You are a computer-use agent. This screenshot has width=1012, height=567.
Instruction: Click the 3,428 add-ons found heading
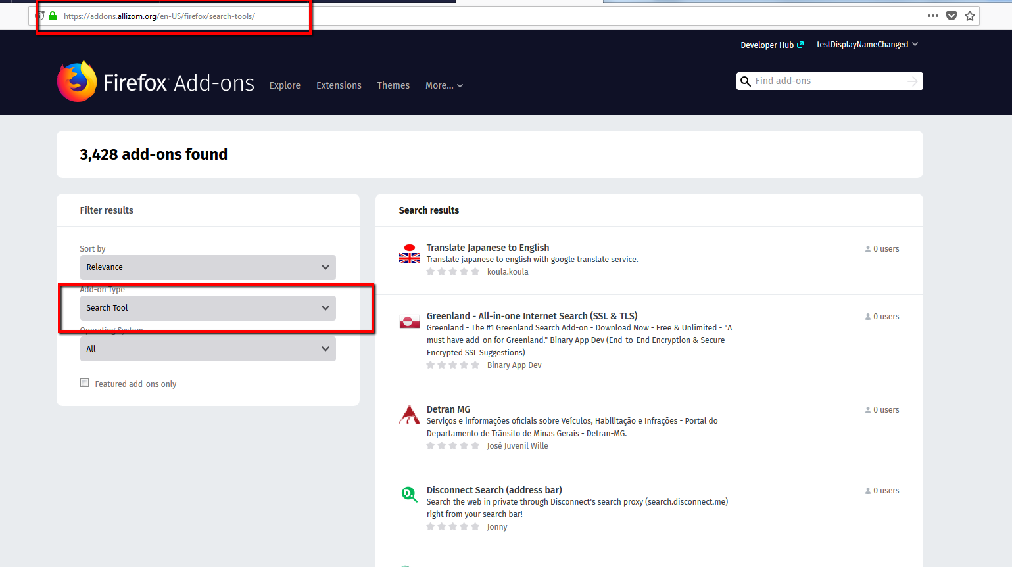point(154,154)
